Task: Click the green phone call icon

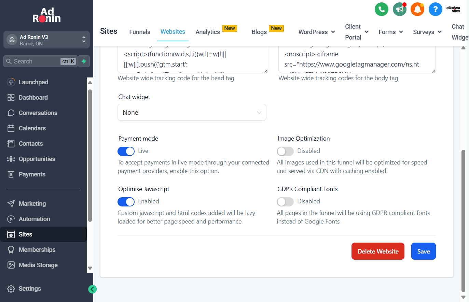Action: (382, 9)
